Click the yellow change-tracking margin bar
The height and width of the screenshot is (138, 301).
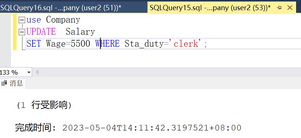click(15, 32)
